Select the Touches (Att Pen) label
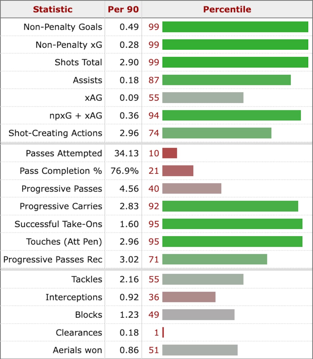Image resolution: width=313 pixels, height=359 pixels. click(64, 242)
